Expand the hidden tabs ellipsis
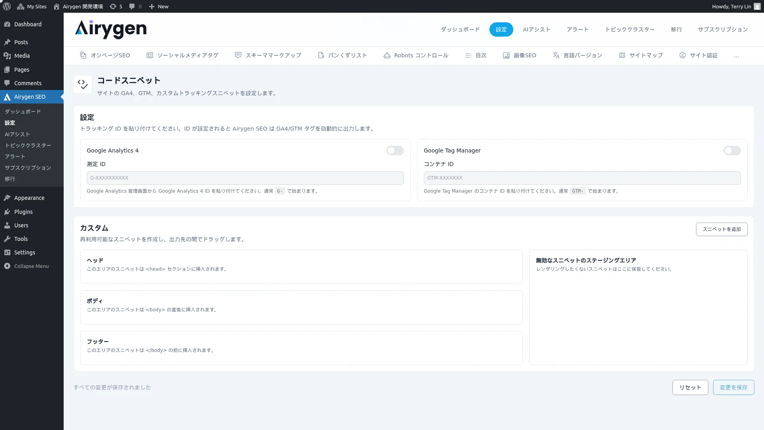Viewport: 764px width, 430px height. coord(737,56)
